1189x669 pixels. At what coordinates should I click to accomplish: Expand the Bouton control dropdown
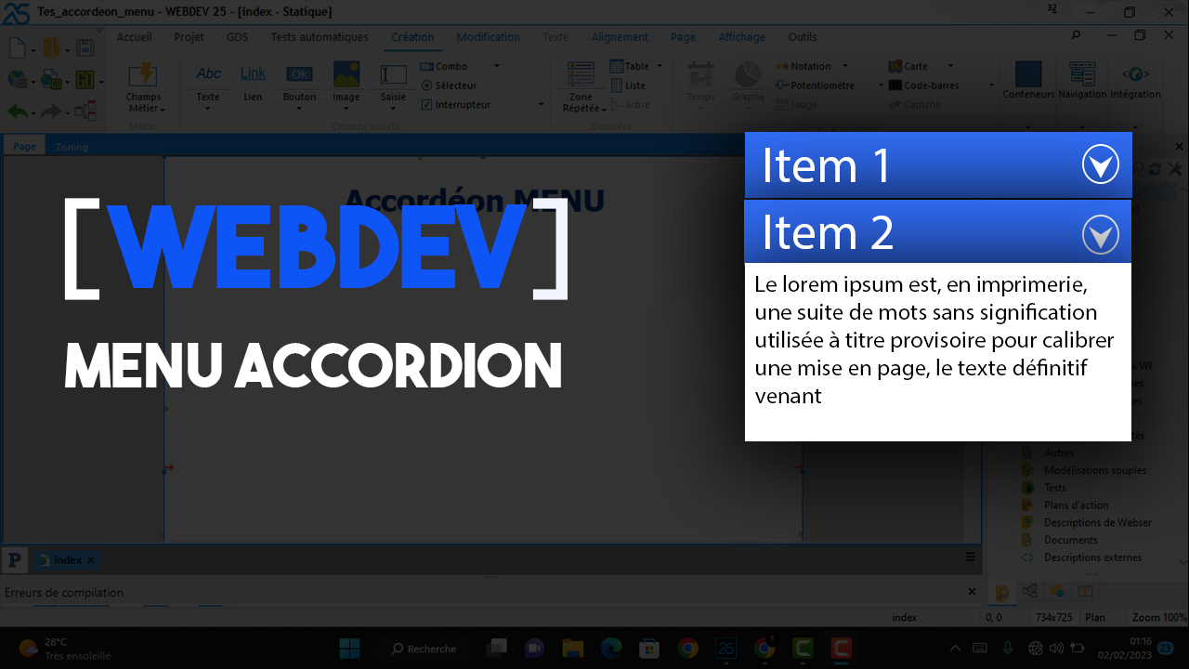coord(299,109)
